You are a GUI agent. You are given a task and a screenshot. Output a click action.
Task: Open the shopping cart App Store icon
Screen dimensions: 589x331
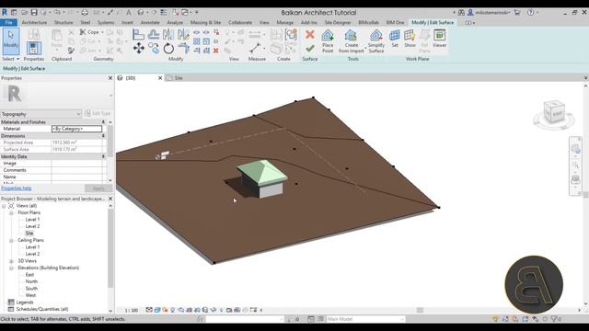(517, 12)
